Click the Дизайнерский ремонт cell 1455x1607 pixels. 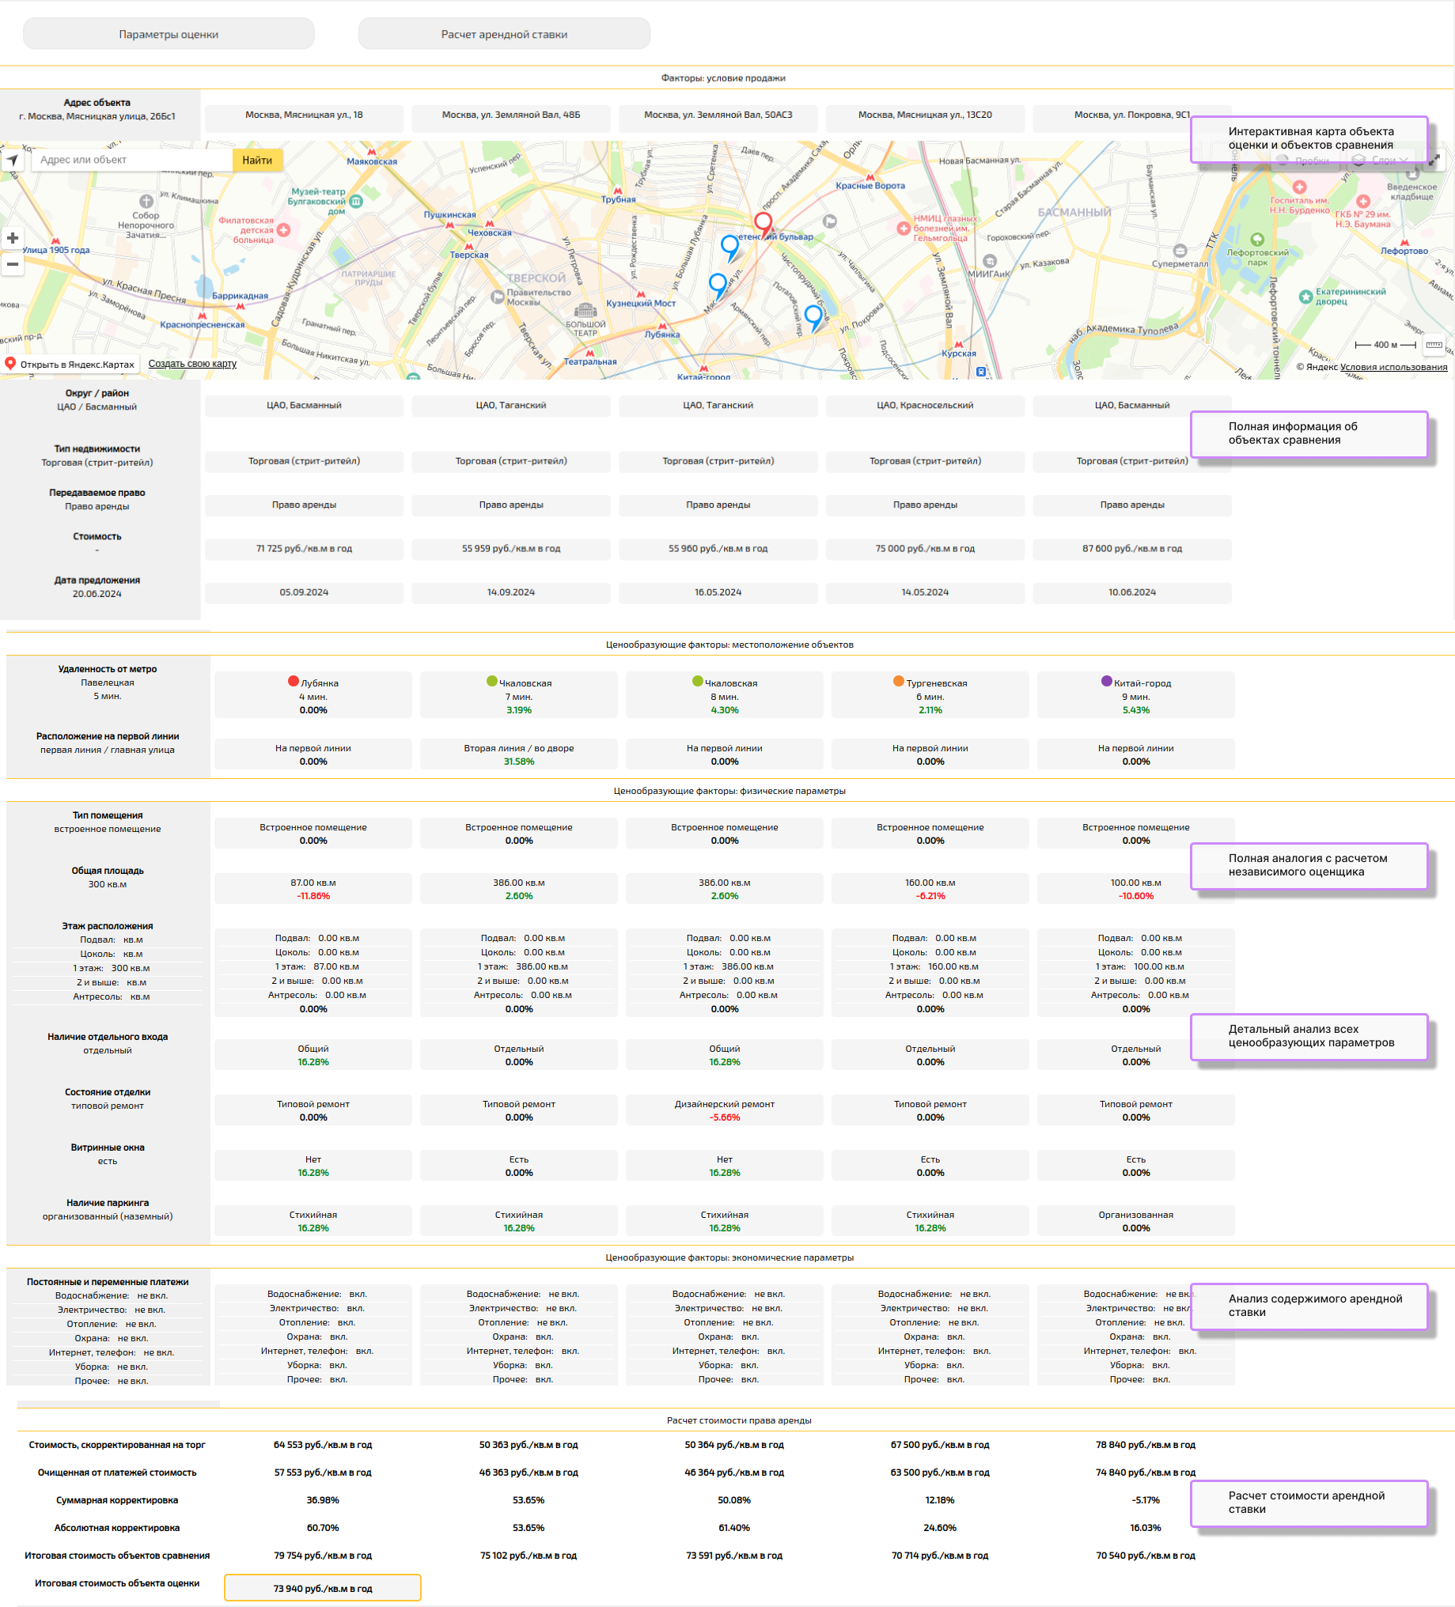[725, 1110]
